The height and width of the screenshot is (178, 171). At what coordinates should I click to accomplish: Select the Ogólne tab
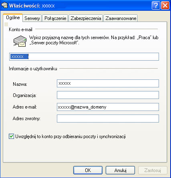click(13, 18)
